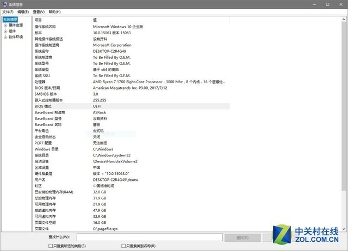Screen dimensions: 348x251
Task: Select the 21.9 GB available memory value
Action: tap(100, 204)
